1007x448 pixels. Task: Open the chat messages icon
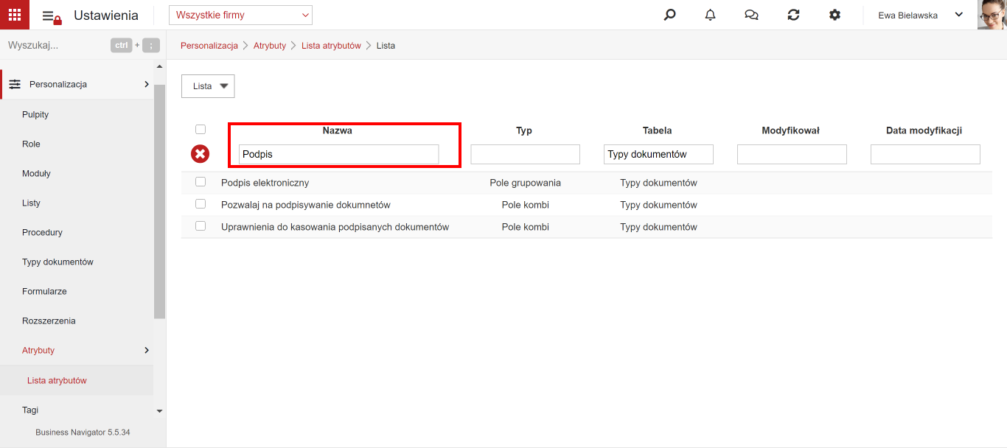tap(752, 15)
